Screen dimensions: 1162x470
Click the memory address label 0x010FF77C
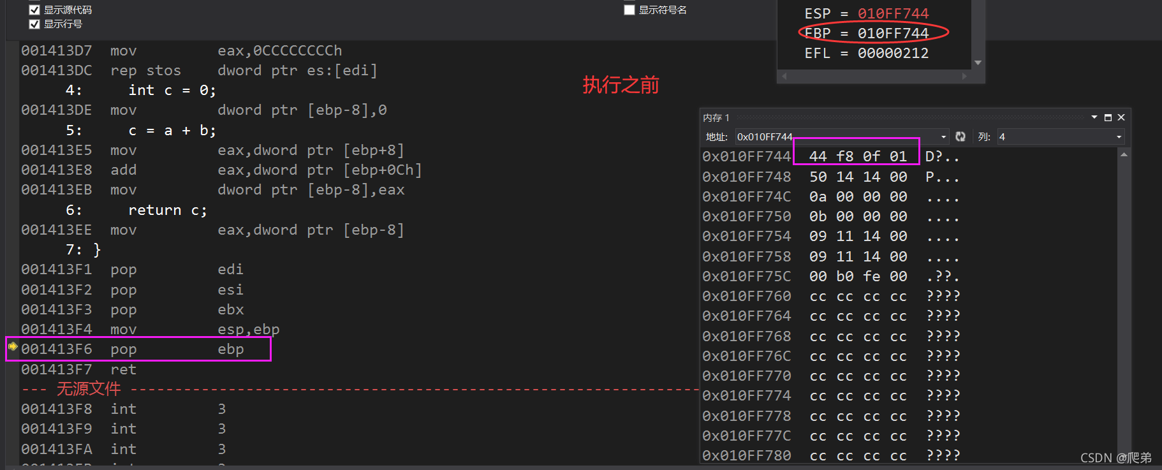[x=747, y=436]
